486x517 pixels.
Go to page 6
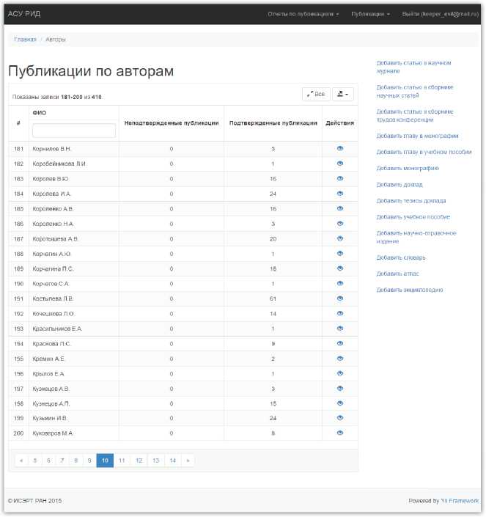(x=48, y=461)
